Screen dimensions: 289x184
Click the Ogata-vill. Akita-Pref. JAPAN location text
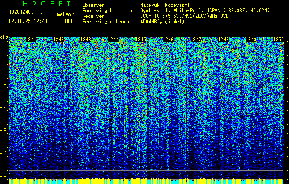(x=205, y=11)
